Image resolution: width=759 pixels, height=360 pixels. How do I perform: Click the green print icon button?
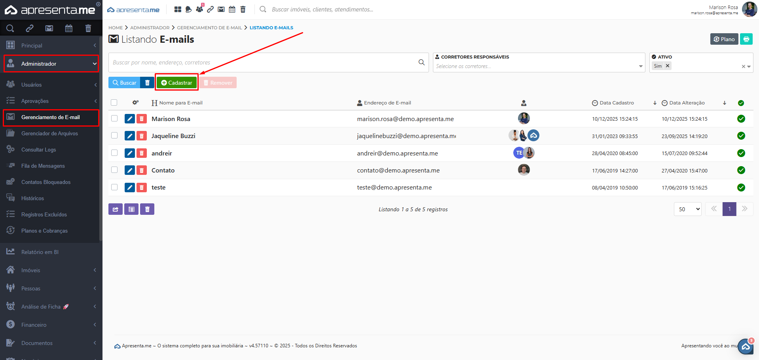[746, 39]
